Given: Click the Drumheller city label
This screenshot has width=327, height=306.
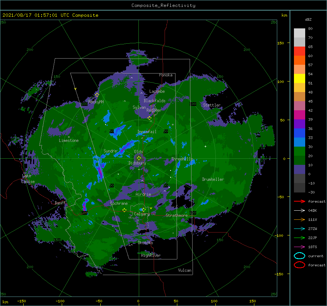Looking at the screenshot, I should pos(213,179).
